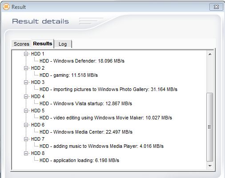
Task: Select the Windows Defender result line
Action: pos(82,61)
